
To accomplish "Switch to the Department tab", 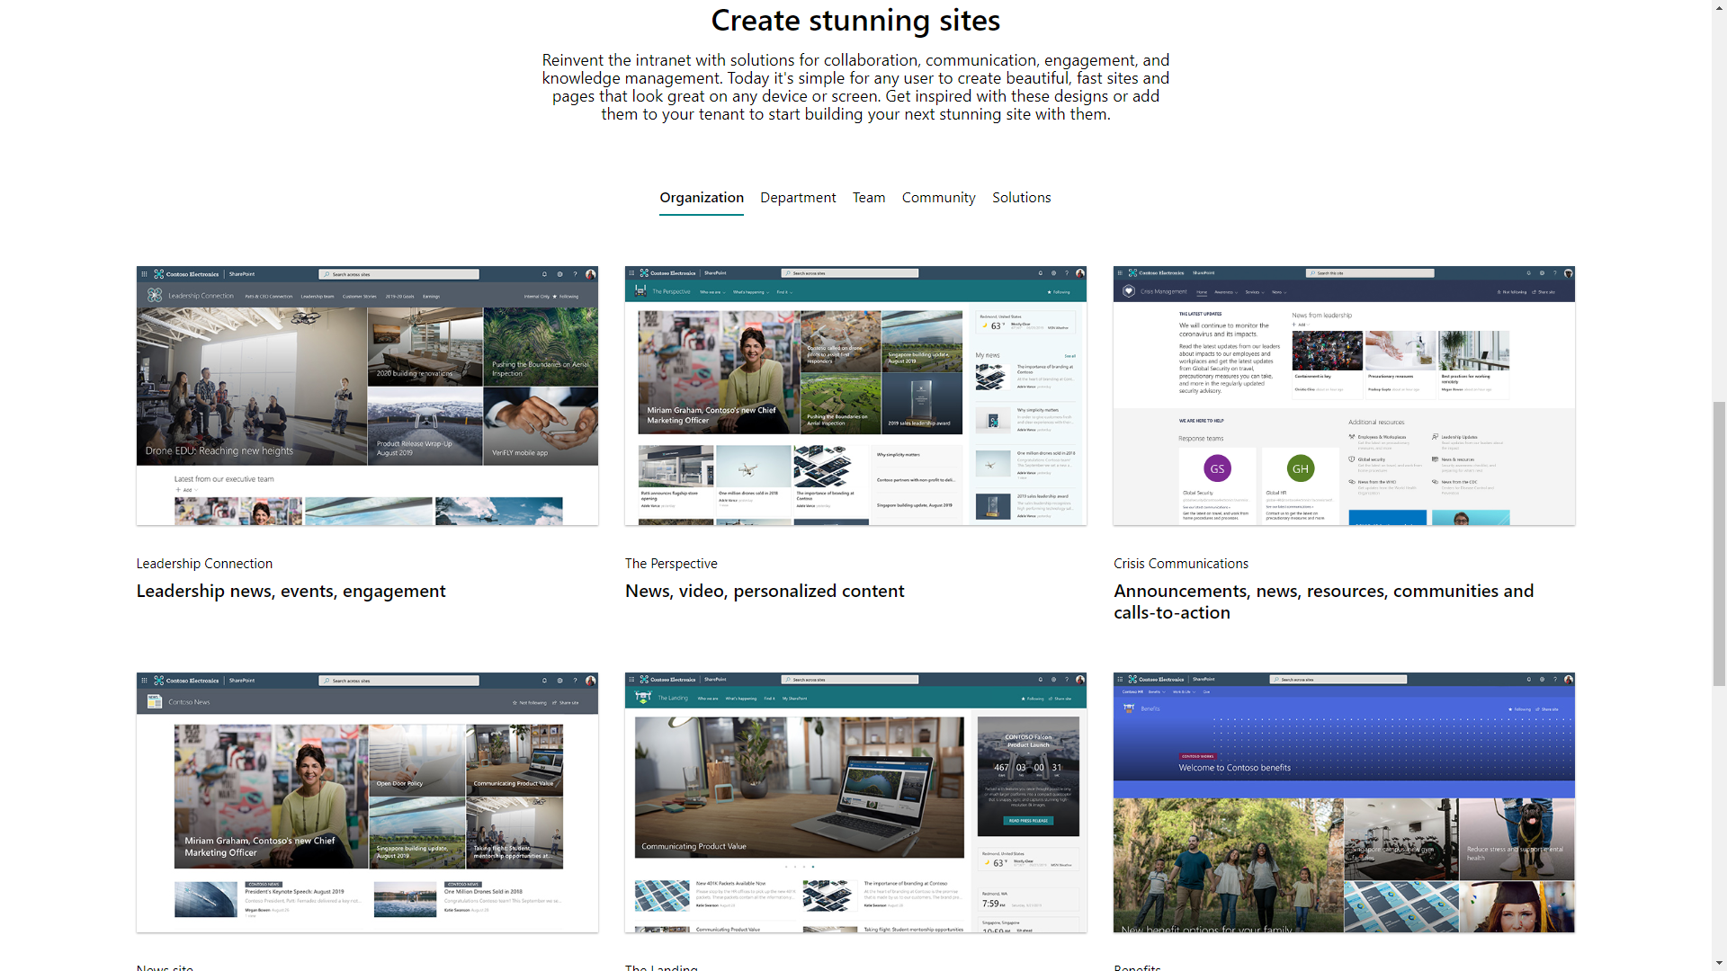I will [x=797, y=198].
